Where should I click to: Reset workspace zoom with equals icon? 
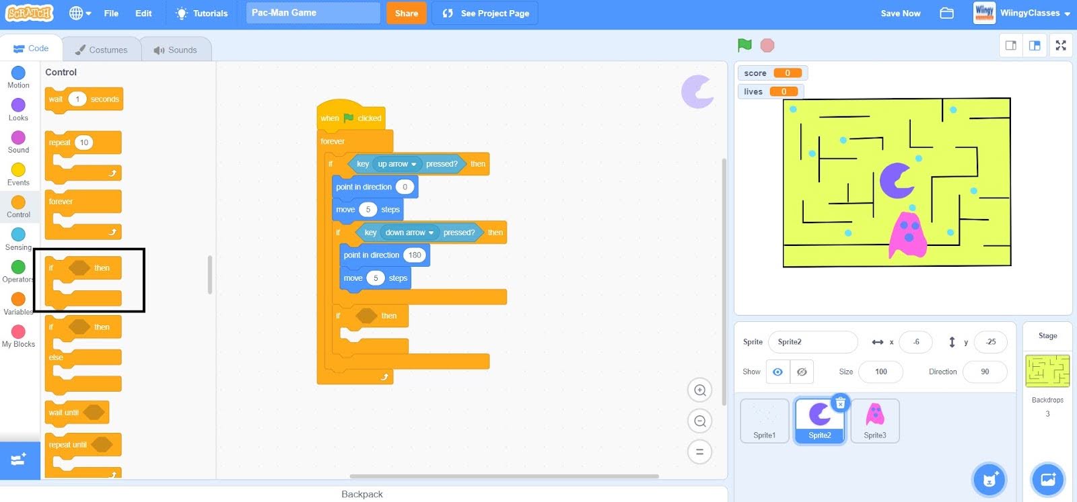click(x=700, y=452)
